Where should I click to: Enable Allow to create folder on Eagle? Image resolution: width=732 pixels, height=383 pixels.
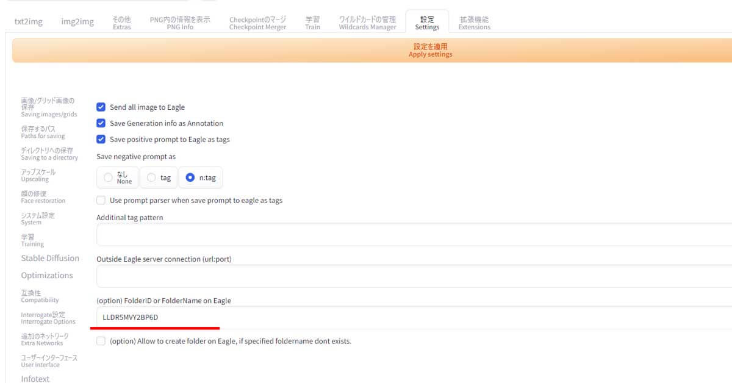(101, 341)
